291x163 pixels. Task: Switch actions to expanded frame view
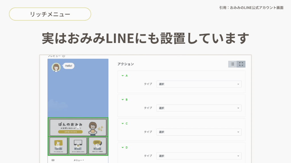[241, 64]
